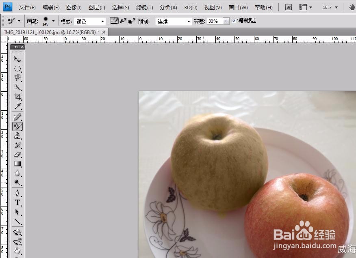Choose Sampling Once option icon
Viewport: 356px width, 258px height.
123,21
